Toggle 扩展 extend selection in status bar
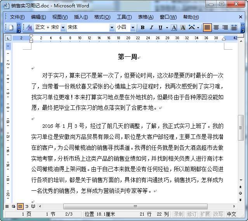Viewport: 248px width, 221px height. point(205,214)
